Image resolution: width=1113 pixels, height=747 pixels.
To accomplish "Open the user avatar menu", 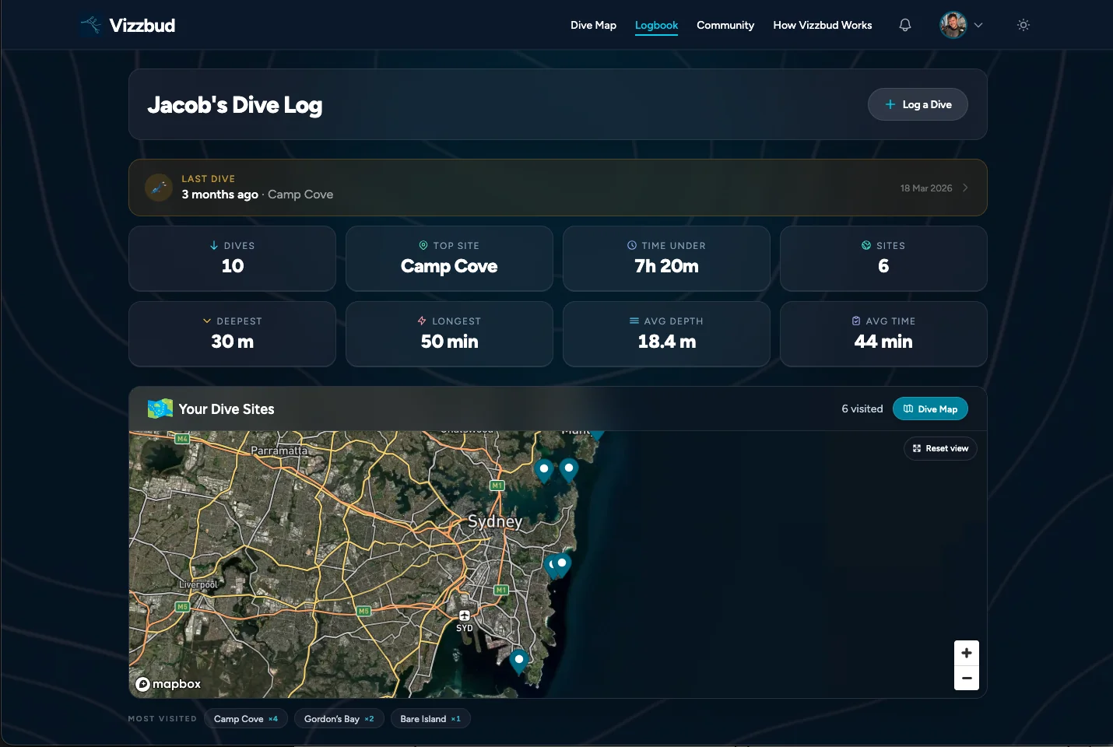I will point(953,25).
